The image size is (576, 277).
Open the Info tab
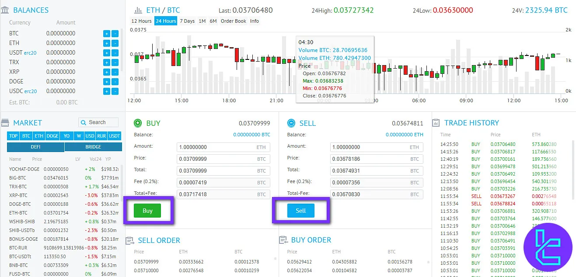[255, 21]
